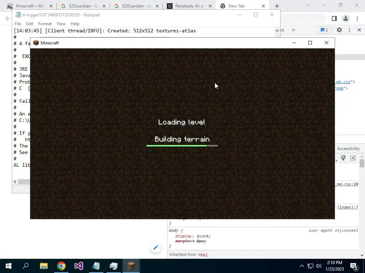Click the 'display: block;' declaration
Viewport: 365px width, 273px height.
pos(193,236)
